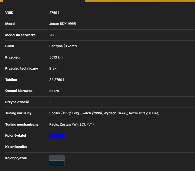This screenshot has height=171, width=195.
Task: Click the Radio mechanical tuning entry
Action: coord(54,124)
